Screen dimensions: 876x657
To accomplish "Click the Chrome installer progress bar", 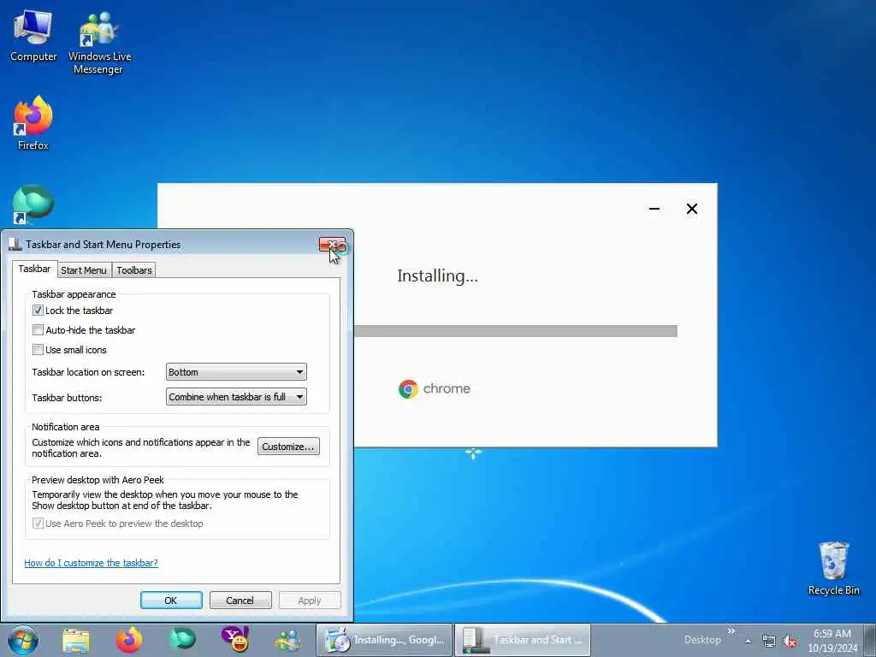I will click(x=516, y=331).
